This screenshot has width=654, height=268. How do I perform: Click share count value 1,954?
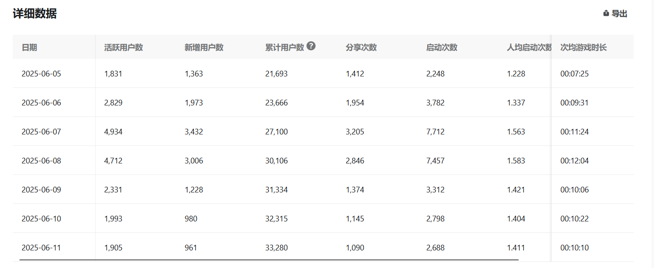click(355, 103)
